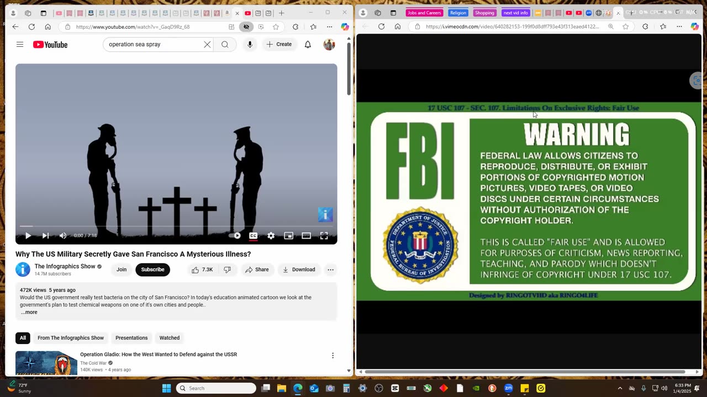The width and height of the screenshot is (707, 397).
Task: Open a new tab in left browser
Action: click(281, 13)
